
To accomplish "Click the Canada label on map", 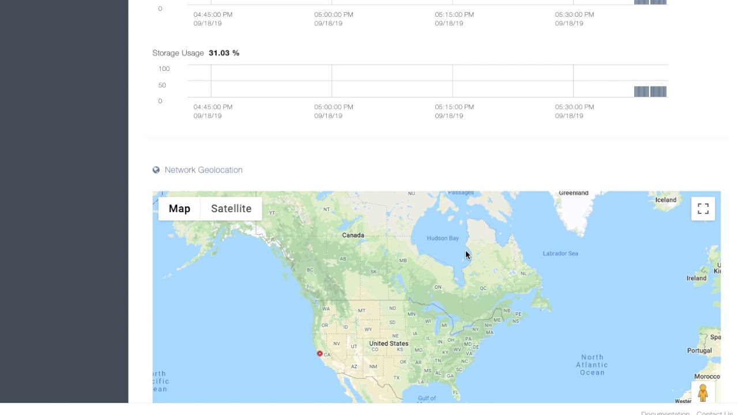I will [353, 235].
